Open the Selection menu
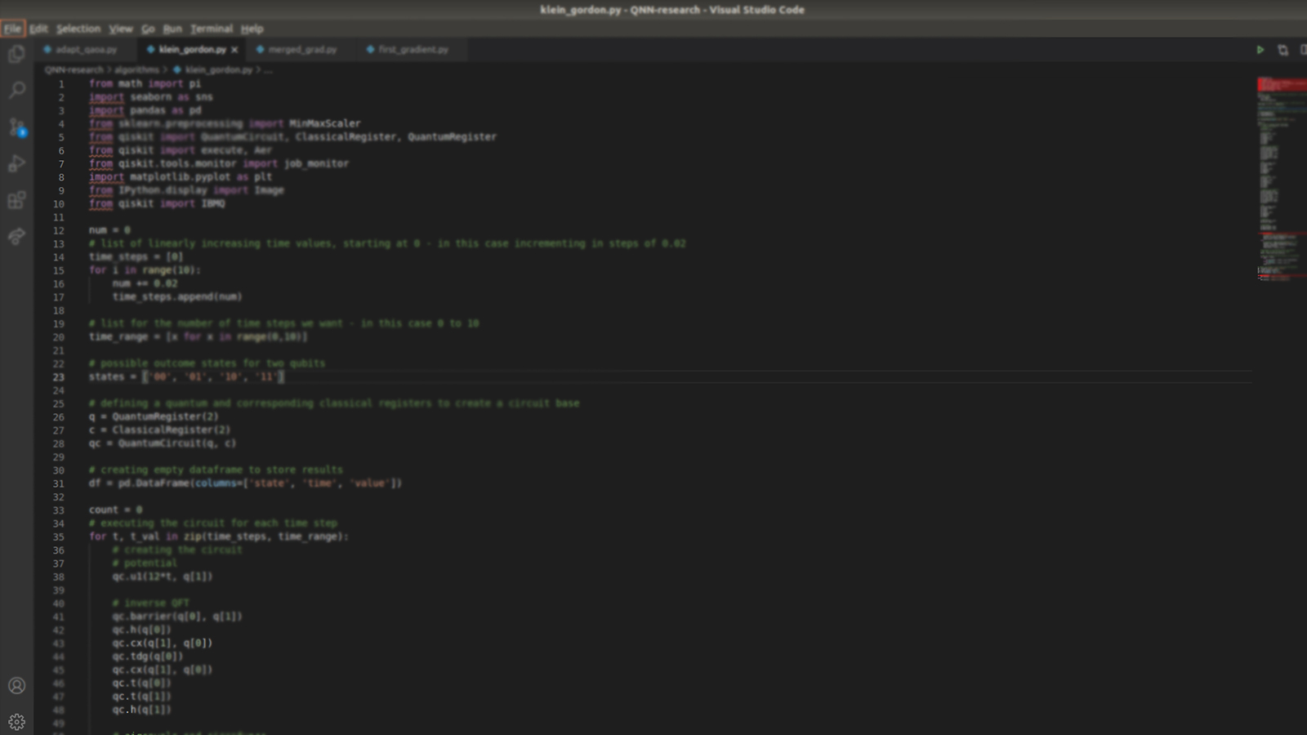Viewport: 1307px width, 735px height. pos(78,29)
